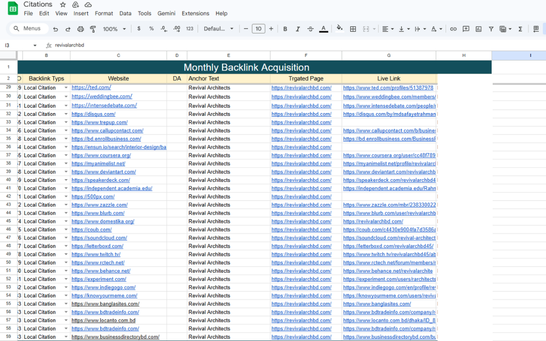Click the Functions sigma icon
Viewport: 546px width, 341px height.
point(520,29)
